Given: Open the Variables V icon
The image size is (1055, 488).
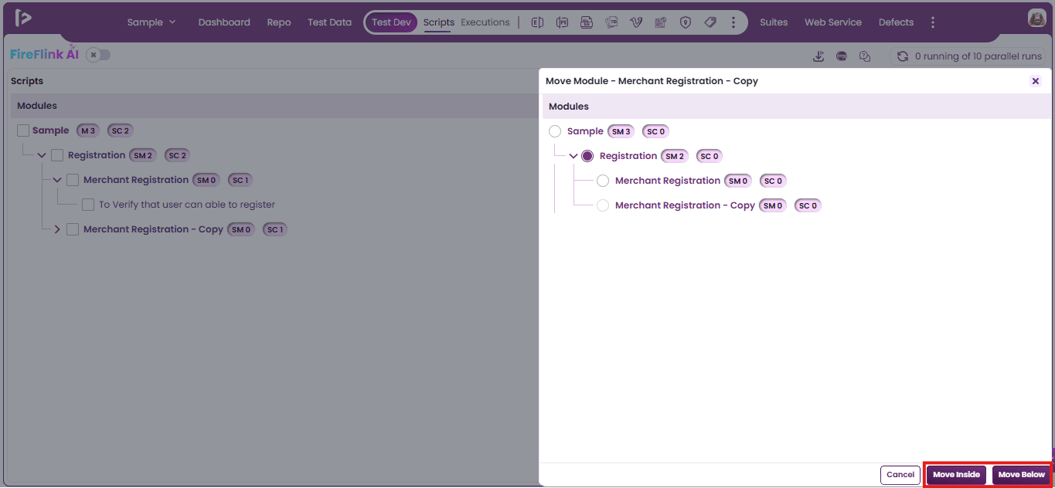Looking at the screenshot, I should (636, 22).
